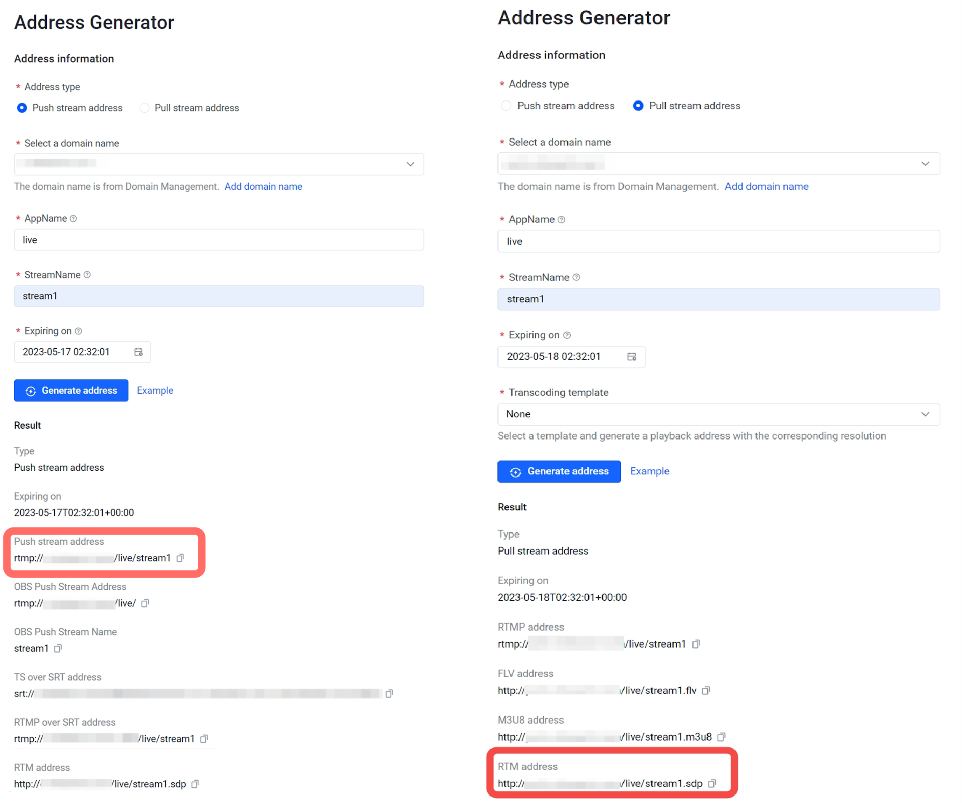Copy the FLV address
The height and width of the screenshot is (803, 962).
(x=706, y=690)
